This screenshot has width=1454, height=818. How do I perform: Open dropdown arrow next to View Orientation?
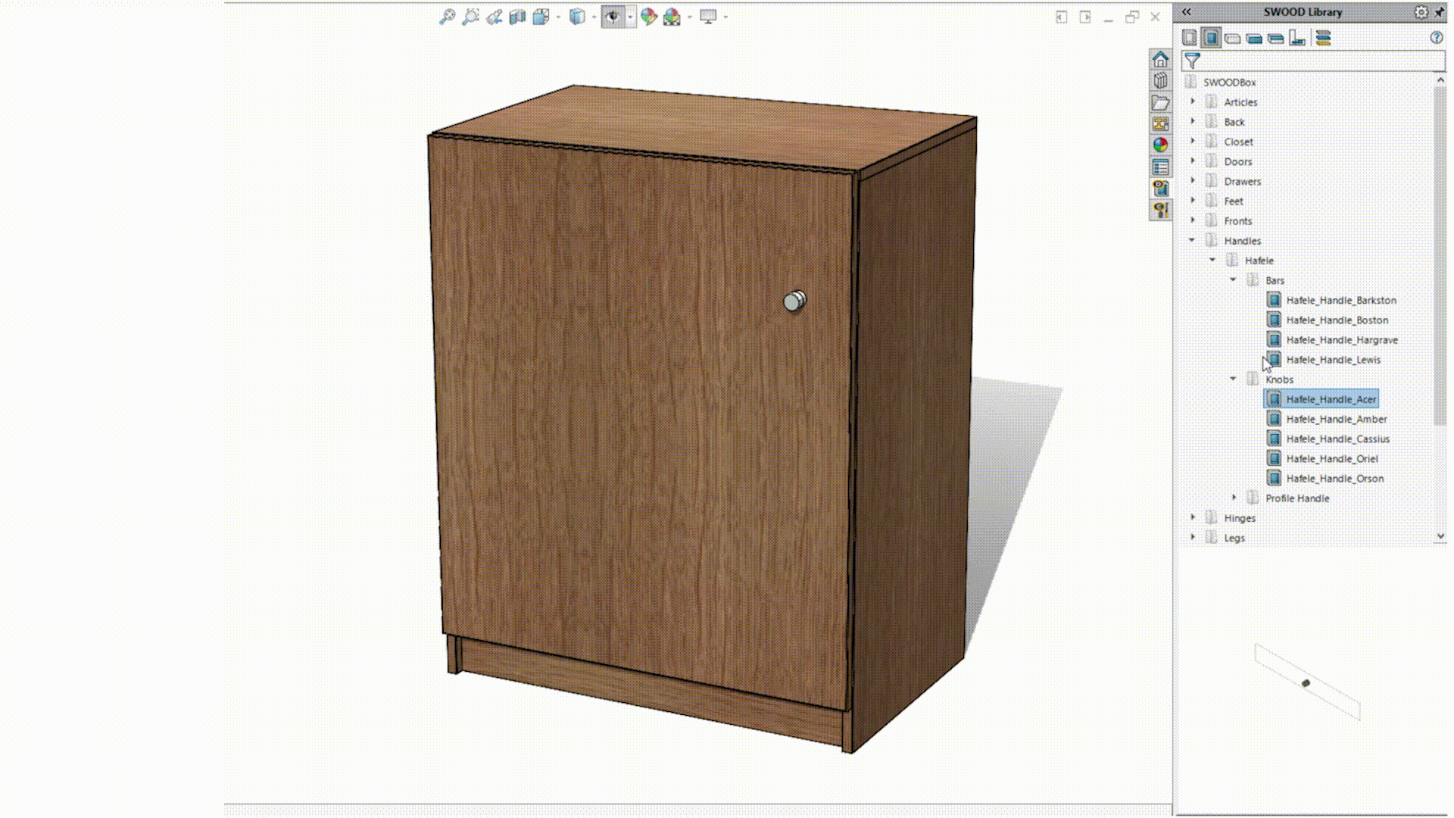pyautogui.click(x=559, y=17)
